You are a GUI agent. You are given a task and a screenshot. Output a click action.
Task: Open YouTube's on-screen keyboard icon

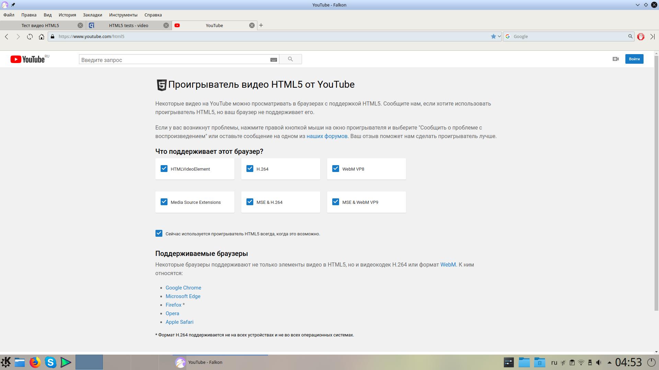coord(274,60)
